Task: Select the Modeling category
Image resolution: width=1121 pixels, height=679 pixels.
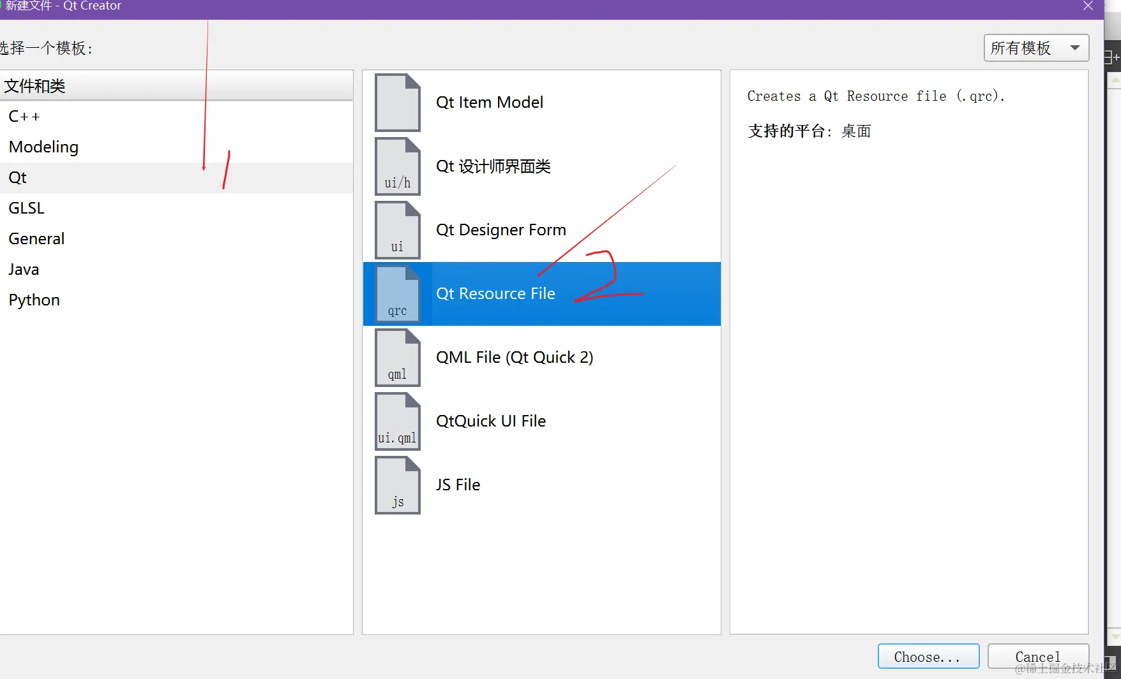Action: (176, 147)
